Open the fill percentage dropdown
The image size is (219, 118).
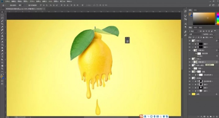[215, 37]
